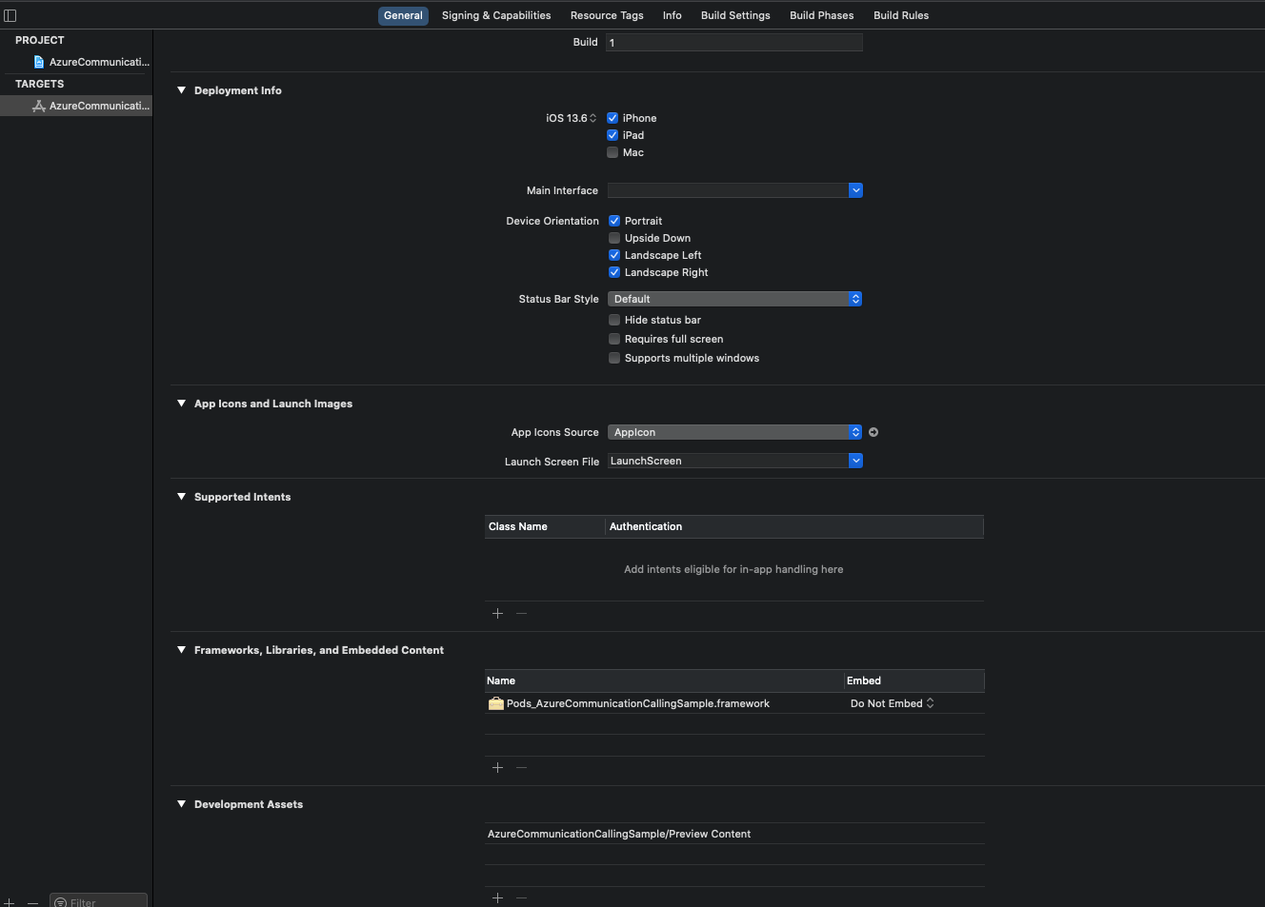1265x907 pixels.
Task: Click the add intent plus icon
Action: point(497,614)
